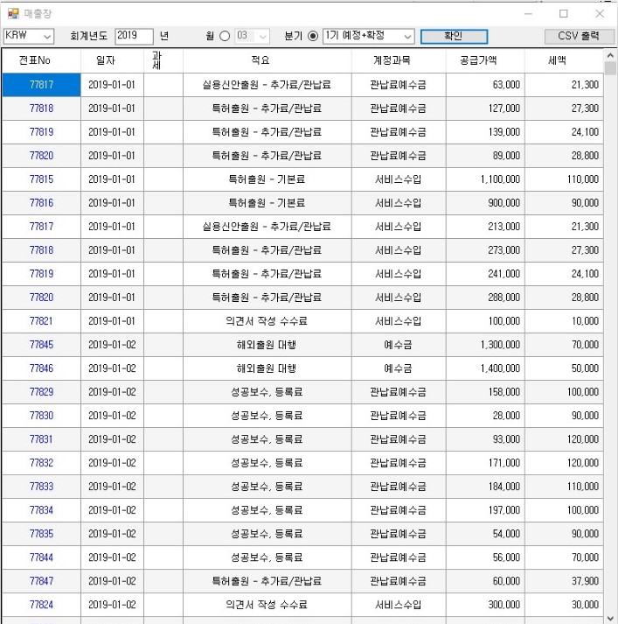The image size is (618, 624).
Task: Open voucher 77845 link
Action: click(41, 345)
